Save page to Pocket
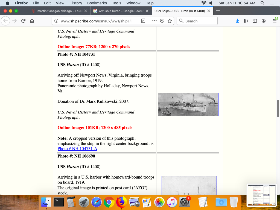The width and height of the screenshot is (280, 210). coord(162,21)
